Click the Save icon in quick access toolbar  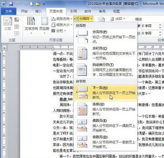tap(11, 4)
